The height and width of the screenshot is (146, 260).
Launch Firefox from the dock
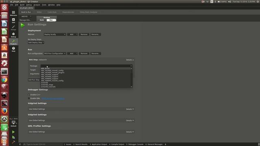coord(4,111)
